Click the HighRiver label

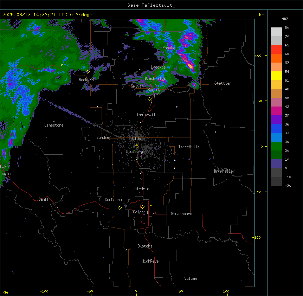click(151, 261)
